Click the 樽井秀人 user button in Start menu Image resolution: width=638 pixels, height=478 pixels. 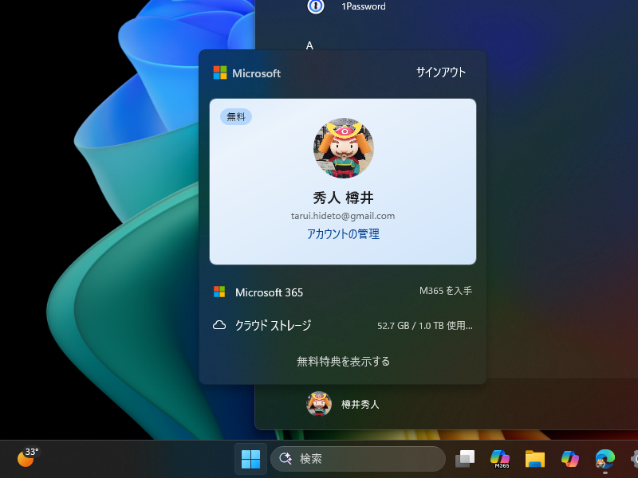(343, 404)
